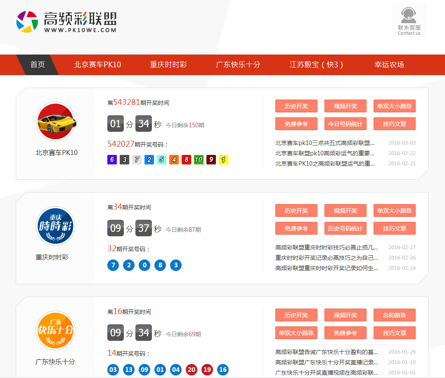Click the cyan number 5 ball
The height and width of the screenshot is (378, 445).
161,159
